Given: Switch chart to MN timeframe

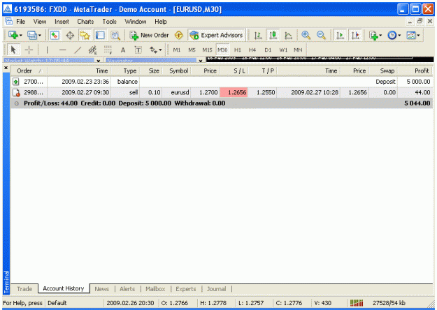Looking at the screenshot, I should tap(298, 50).
